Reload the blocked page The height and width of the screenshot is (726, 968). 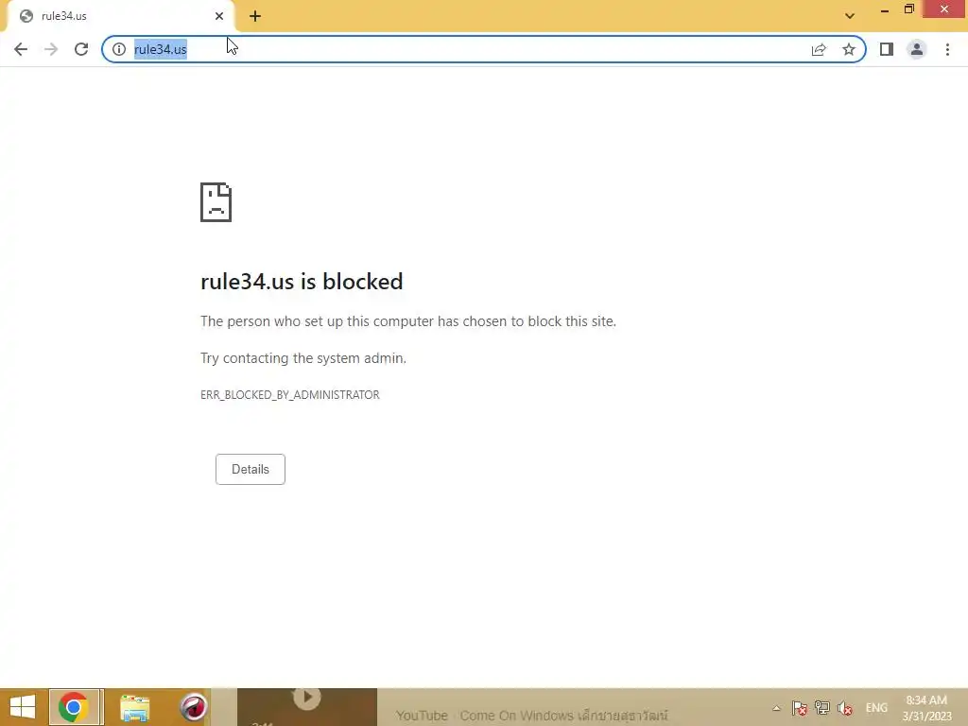pos(81,49)
